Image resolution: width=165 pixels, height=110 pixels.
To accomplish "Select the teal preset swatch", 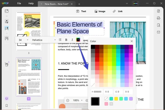I will (111, 99).
